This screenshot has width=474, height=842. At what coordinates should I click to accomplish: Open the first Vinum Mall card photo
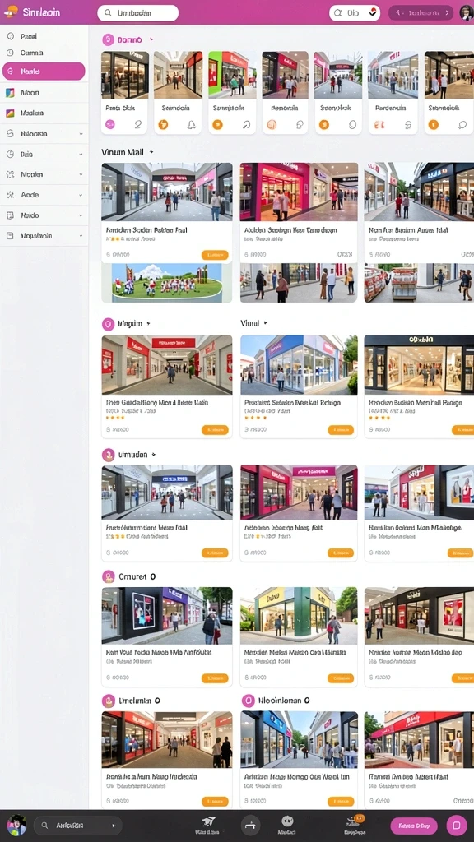point(166,192)
